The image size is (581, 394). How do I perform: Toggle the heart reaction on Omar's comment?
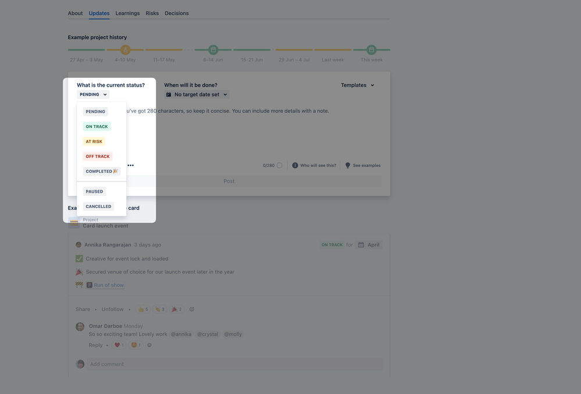point(119,345)
